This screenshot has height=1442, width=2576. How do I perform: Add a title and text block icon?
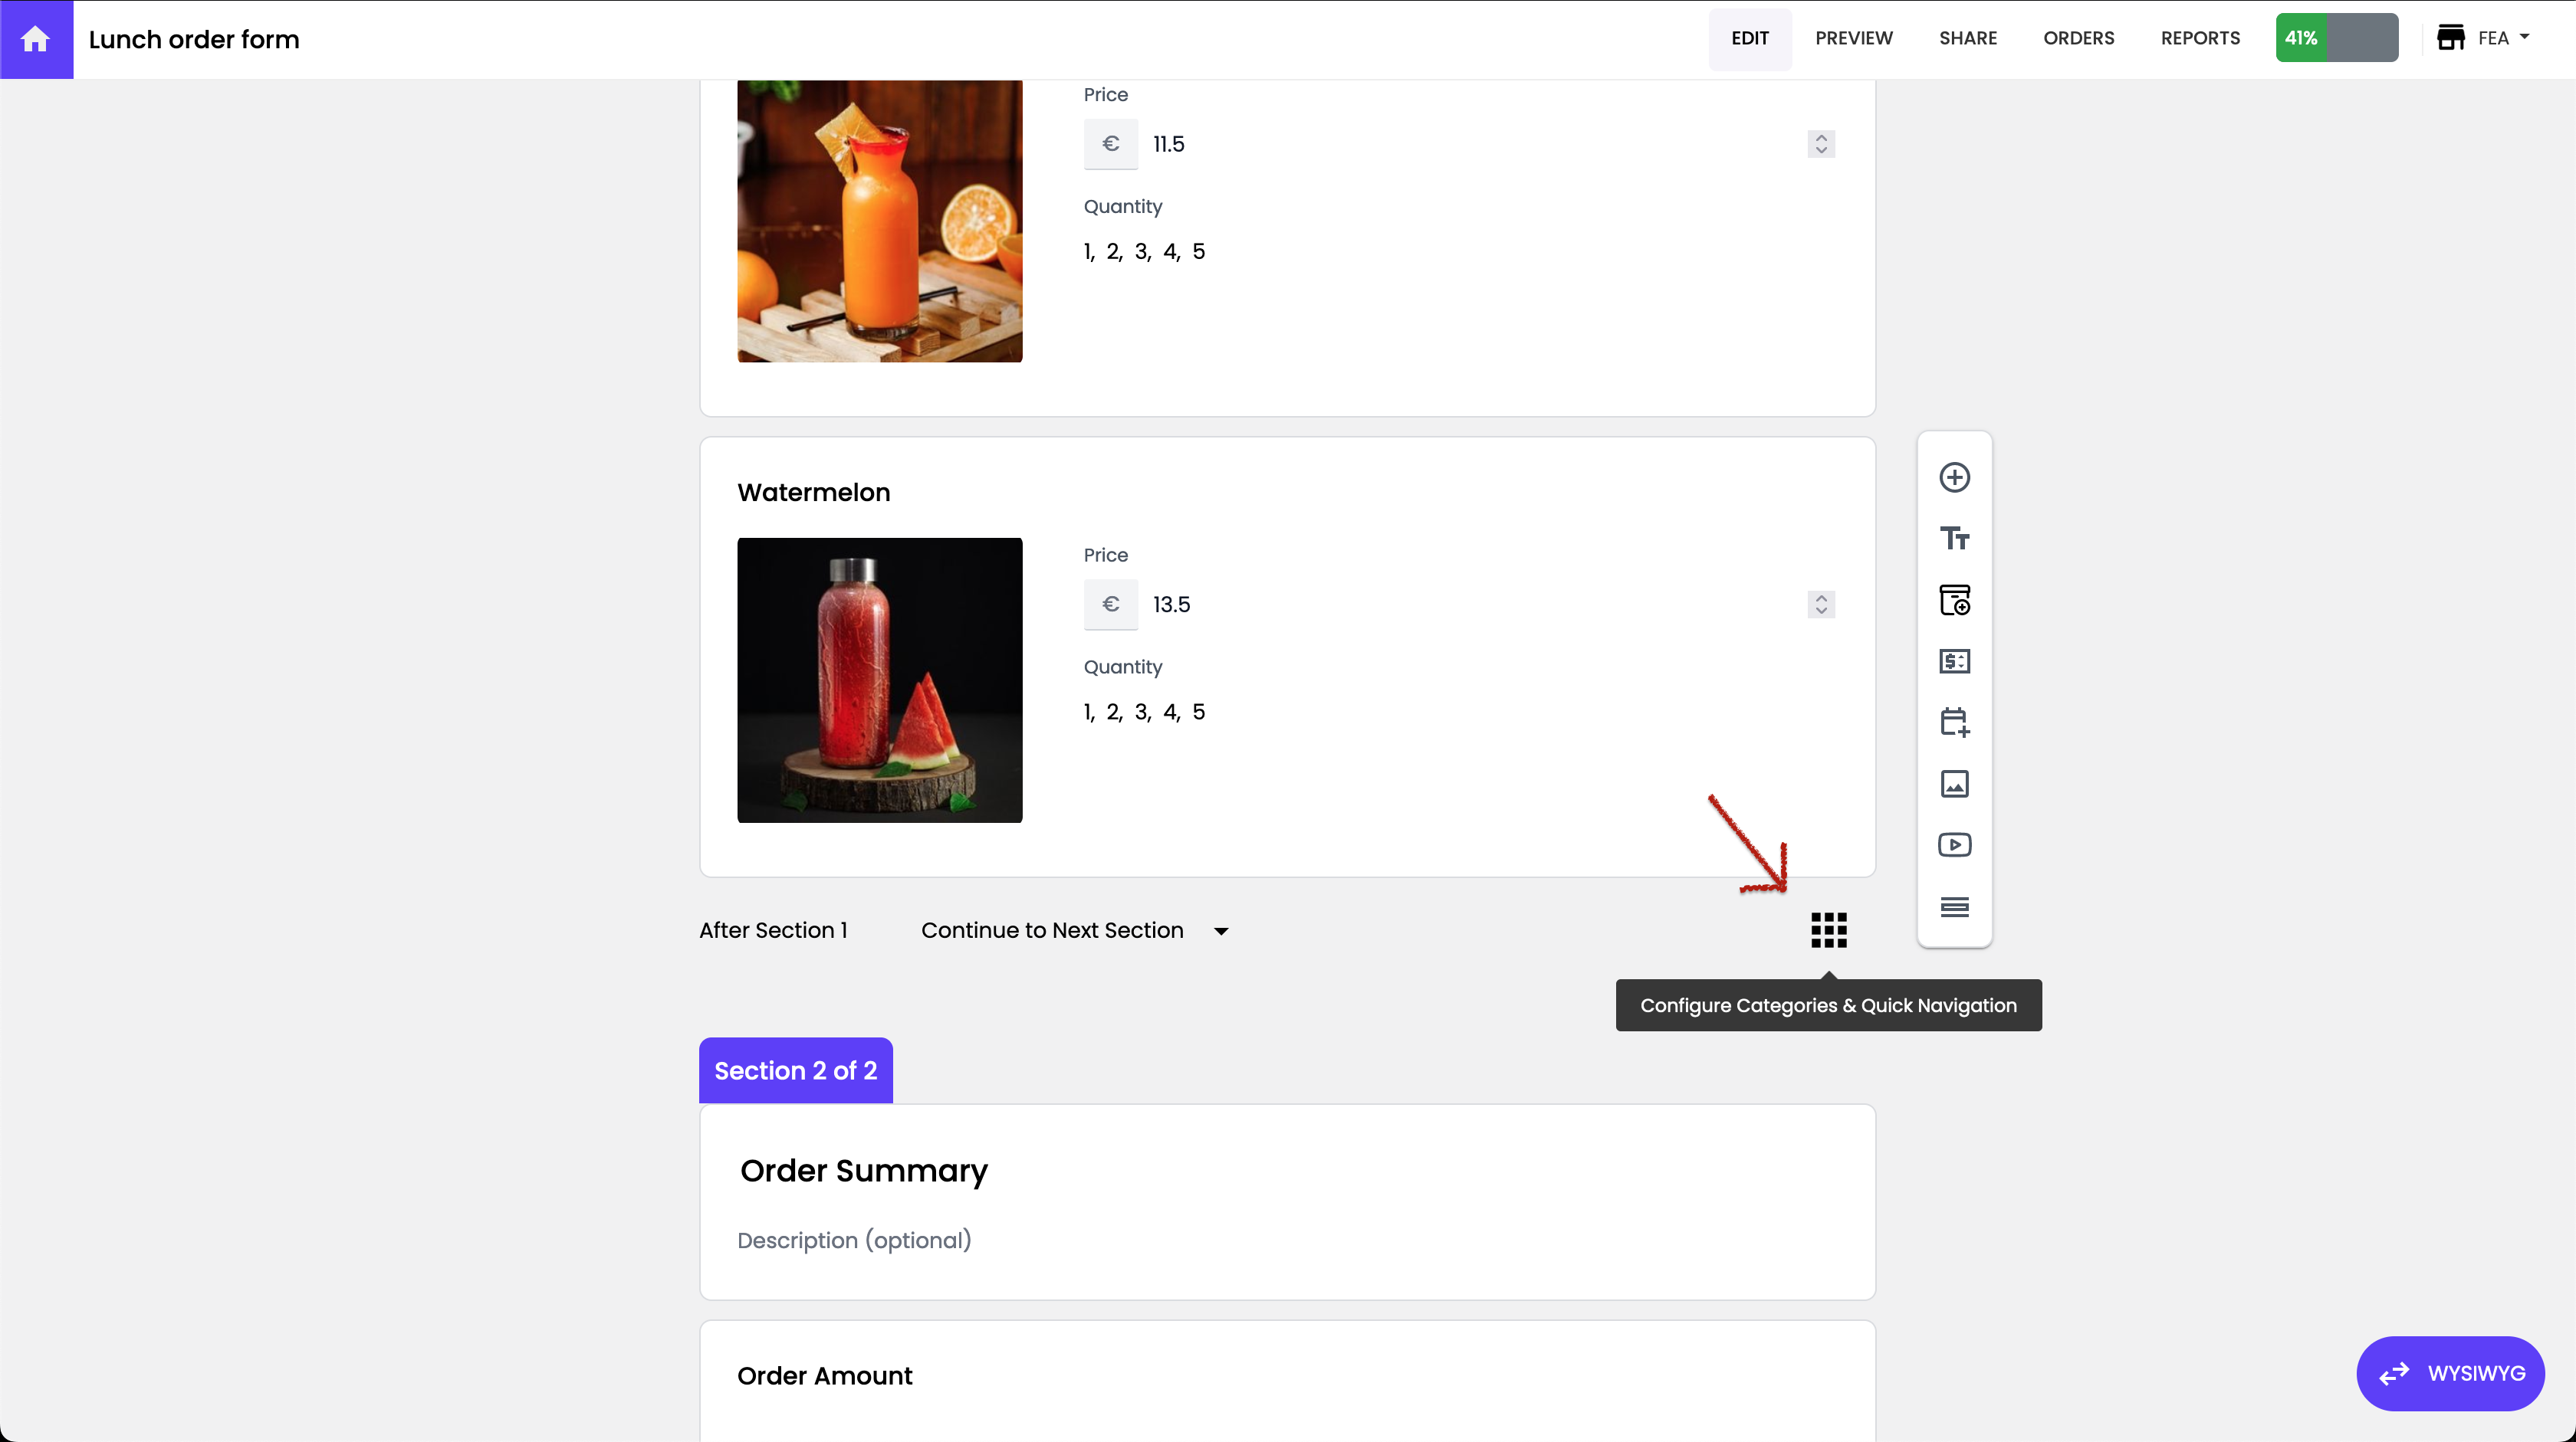pyautogui.click(x=1954, y=539)
